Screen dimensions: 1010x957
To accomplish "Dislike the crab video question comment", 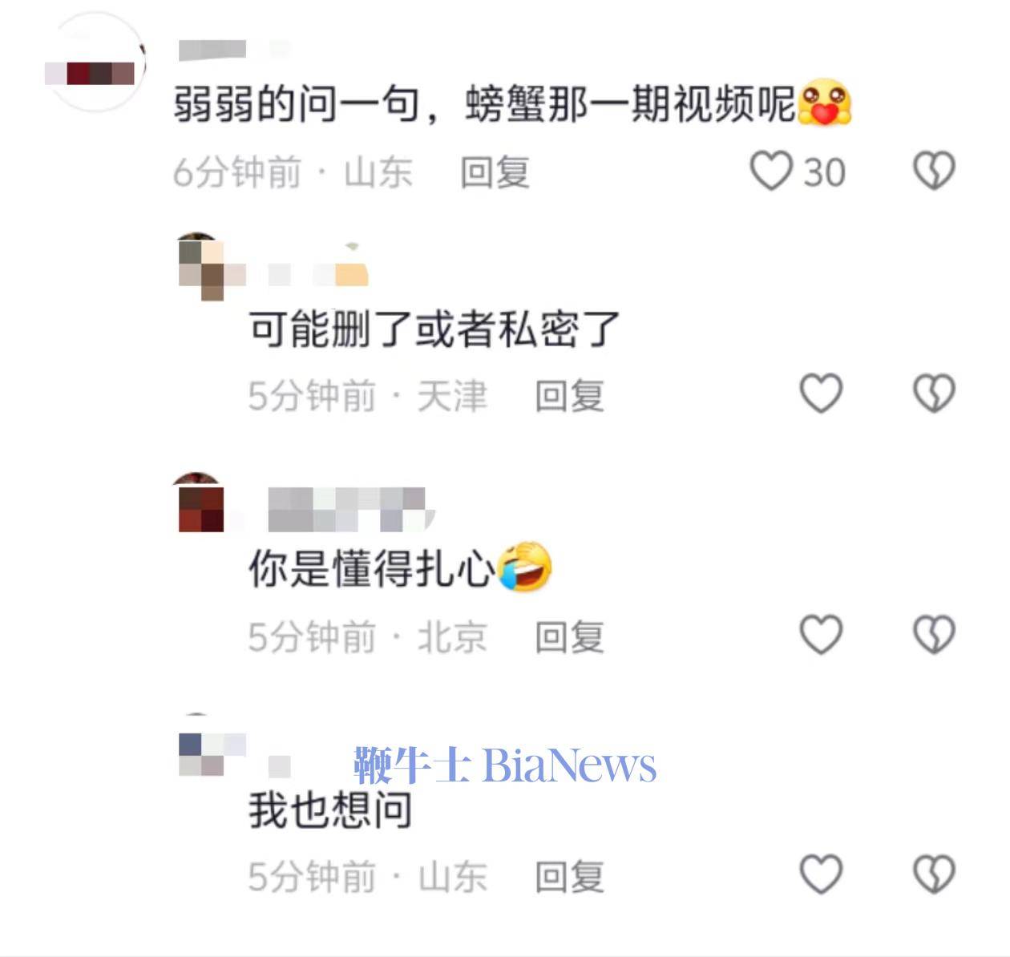I will coord(935,172).
